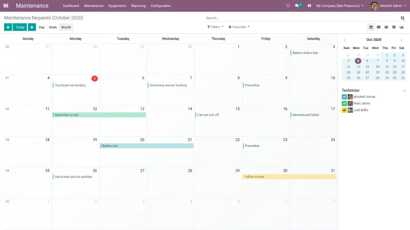
Task: Open My Company (San Francisco) dropdown
Action: (340, 6)
